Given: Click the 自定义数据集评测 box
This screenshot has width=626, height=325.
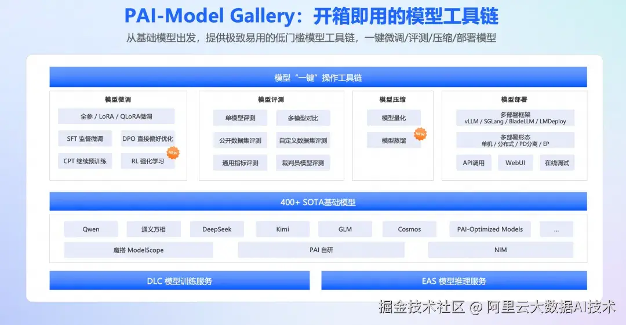Looking at the screenshot, I should click(303, 141).
